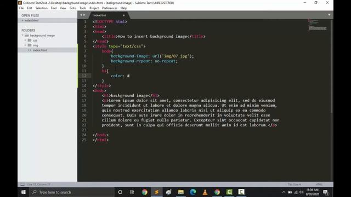The height and width of the screenshot is (197, 351).
Task: Click the index.html file type icon
Action: (x=30, y=50)
